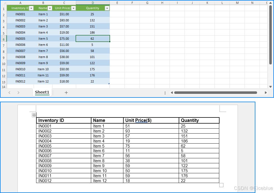Go to next sheet with right arrow

coord(18,92)
